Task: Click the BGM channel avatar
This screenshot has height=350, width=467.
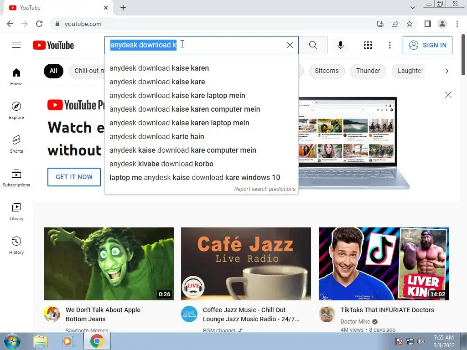Action: [x=189, y=314]
